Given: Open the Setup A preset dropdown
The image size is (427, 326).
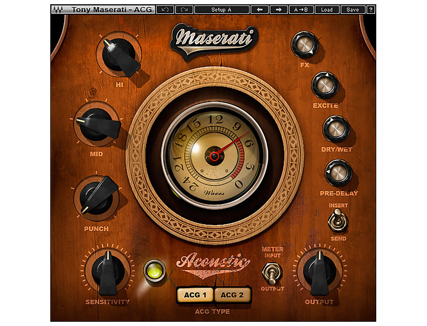Looking at the screenshot, I should point(222,9).
